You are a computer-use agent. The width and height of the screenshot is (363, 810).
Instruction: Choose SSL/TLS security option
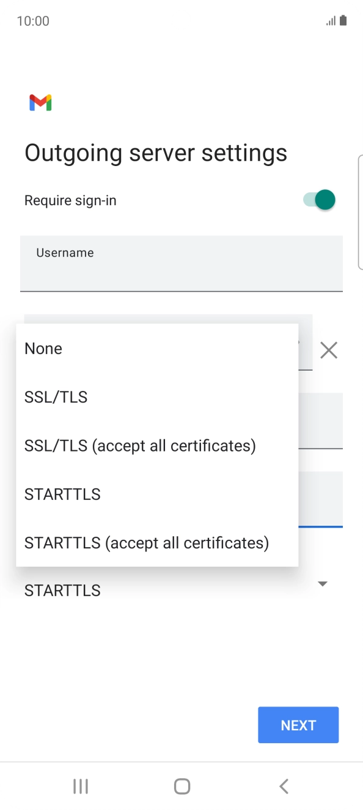[x=56, y=397]
